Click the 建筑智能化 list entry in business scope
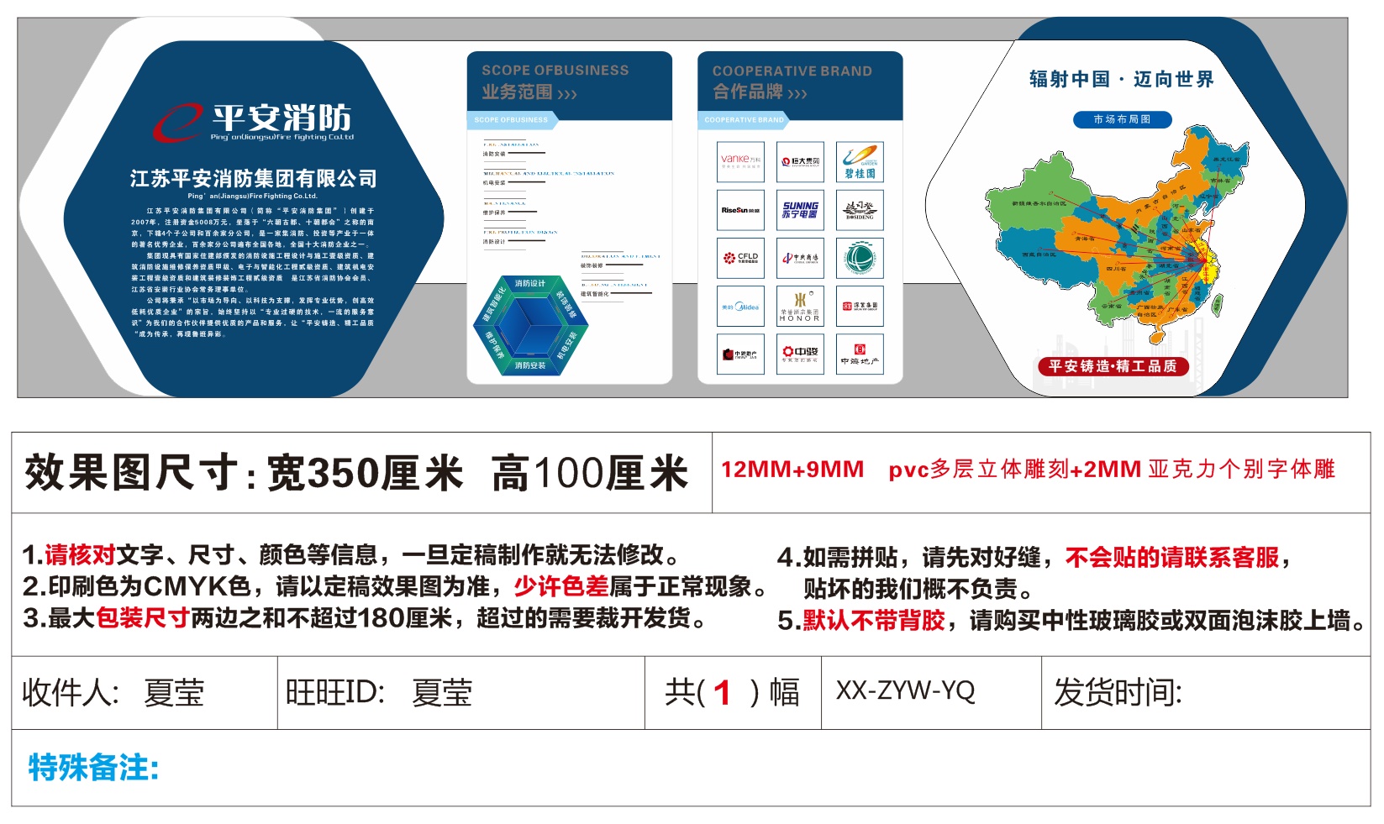Viewport: 1384px width, 824px height. click(x=595, y=294)
